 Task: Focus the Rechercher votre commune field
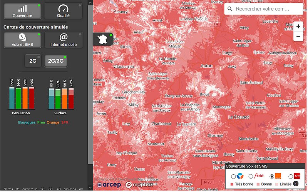coord(263,9)
